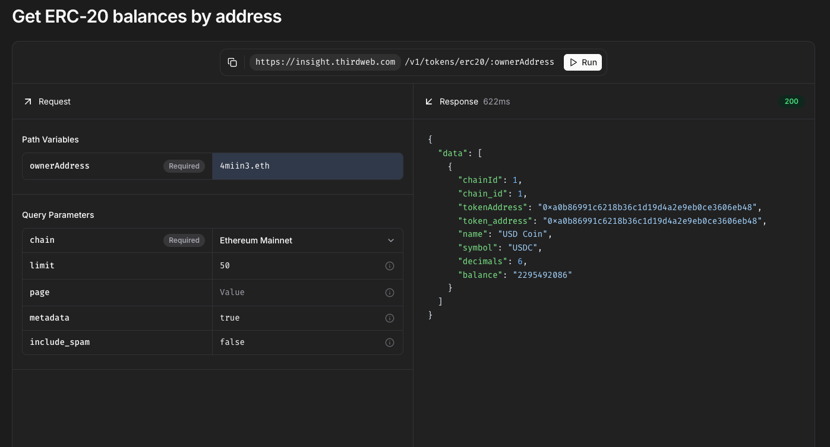The width and height of the screenshot is (830, 447).
Task: Click the "USD Coin" name value
Action: (523, 234)
